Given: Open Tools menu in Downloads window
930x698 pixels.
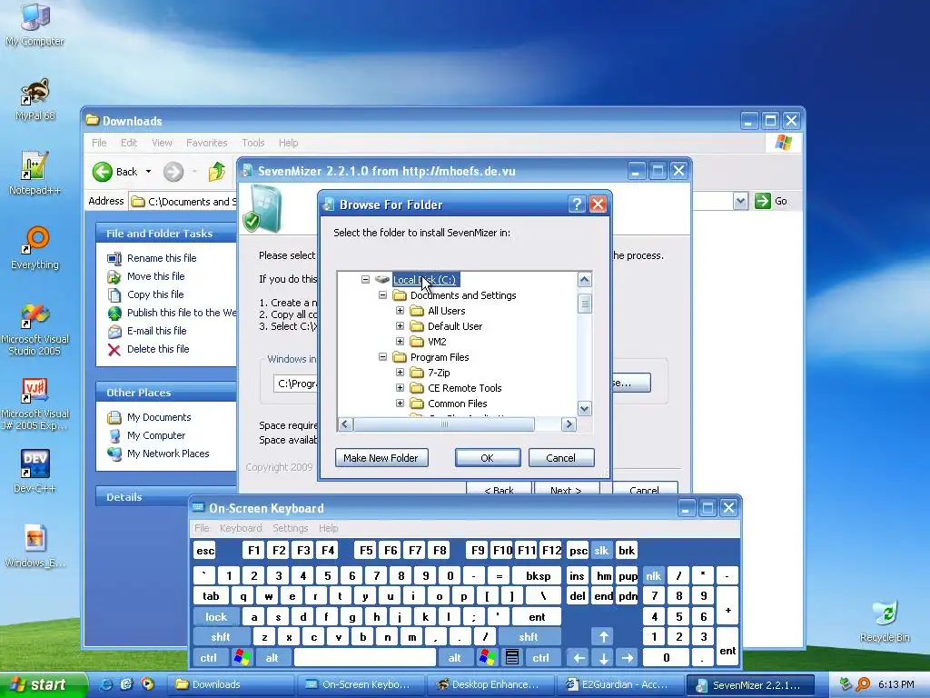Looking at the screenshot, I should coord(252,143).
